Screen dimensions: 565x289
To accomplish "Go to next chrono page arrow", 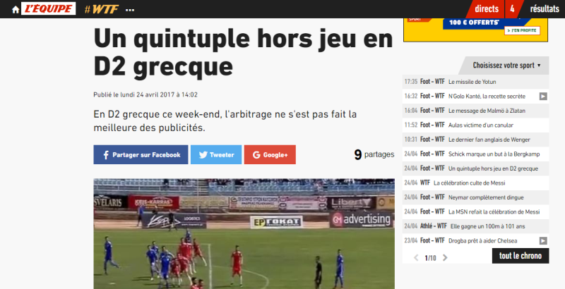I will 445,258.
